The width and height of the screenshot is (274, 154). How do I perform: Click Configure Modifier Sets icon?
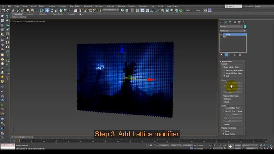tap(240, 55)
